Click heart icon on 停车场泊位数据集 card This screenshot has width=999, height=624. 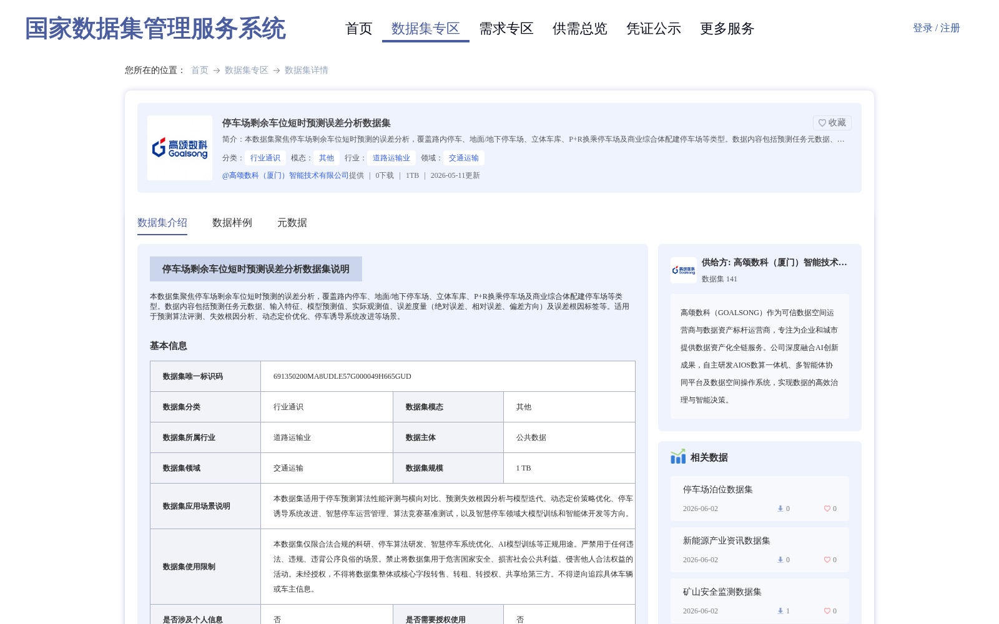pyautogui.click(x=827, y=509)
